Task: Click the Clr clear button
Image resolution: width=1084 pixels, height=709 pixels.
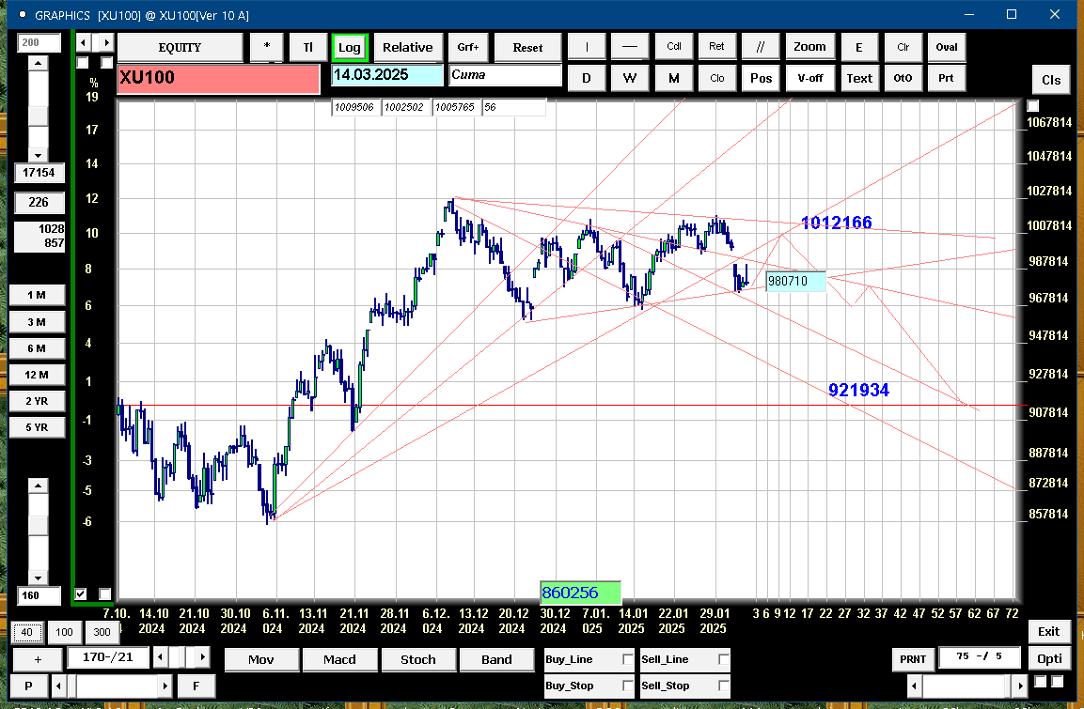Action: pyautogui.click(x=903, y=47)
